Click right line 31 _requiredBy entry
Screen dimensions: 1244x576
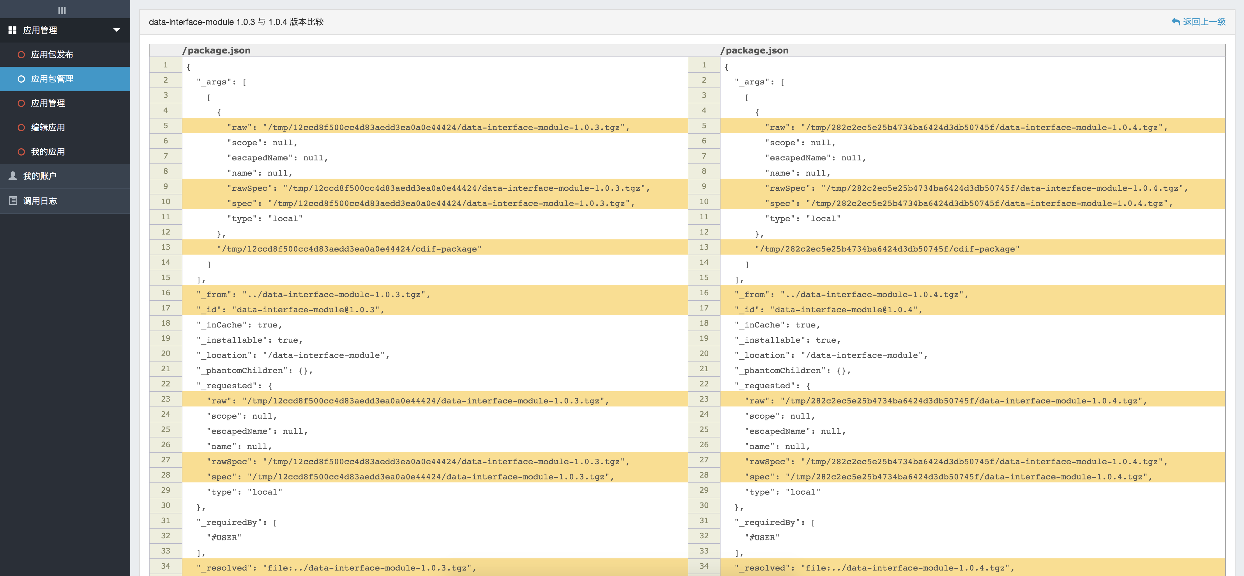click(775, 523)
